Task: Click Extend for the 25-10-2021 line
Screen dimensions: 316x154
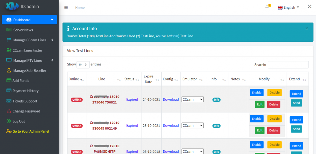Action: [x=297, y=120]
